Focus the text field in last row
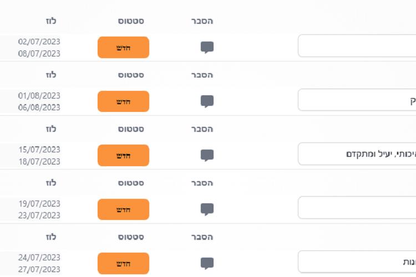The width and height of the screenshot is (416, 277). (x=357, y=261)
